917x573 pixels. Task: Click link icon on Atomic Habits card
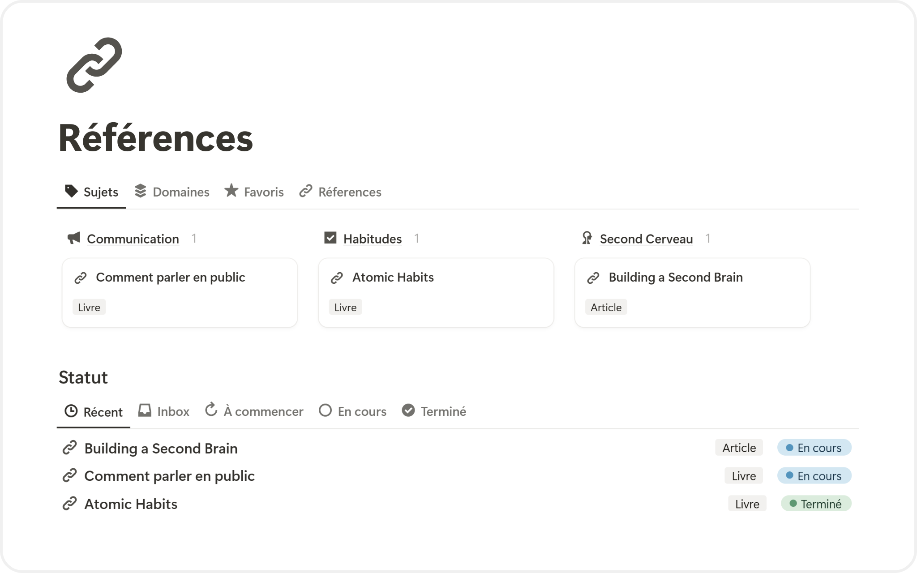pyautogui.click(x=337, y=278)
